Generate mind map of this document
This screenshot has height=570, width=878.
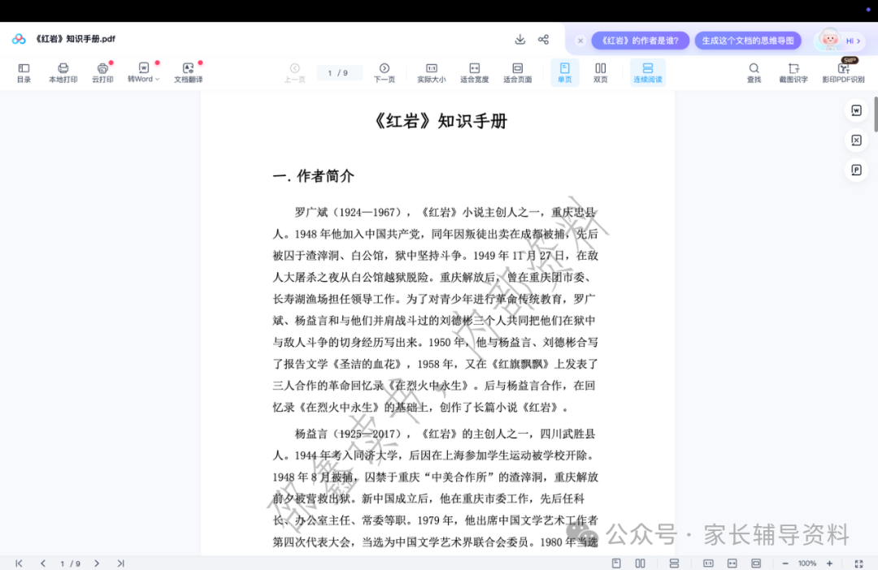point(748,41)
